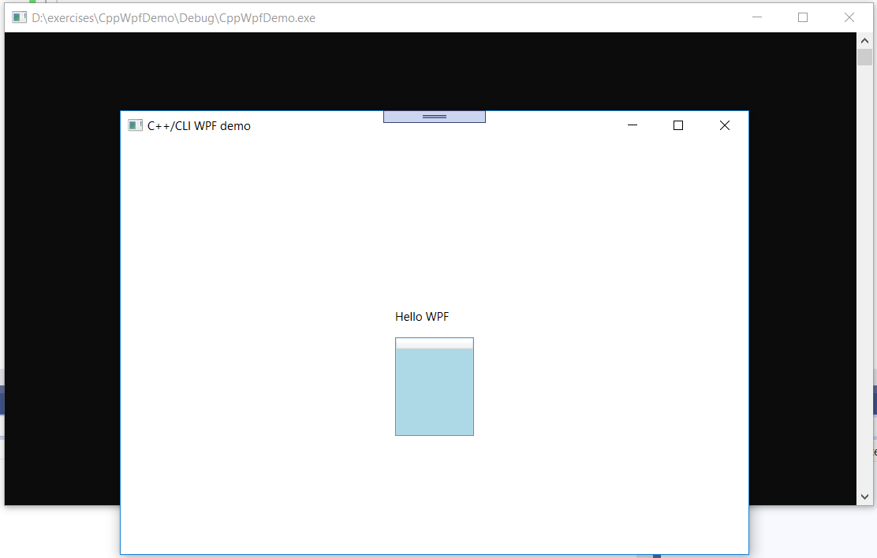Click the debug toolbar handle atop the WPF window
The image size is (877, 558).
pyautogui.click(x=435, y=117)
